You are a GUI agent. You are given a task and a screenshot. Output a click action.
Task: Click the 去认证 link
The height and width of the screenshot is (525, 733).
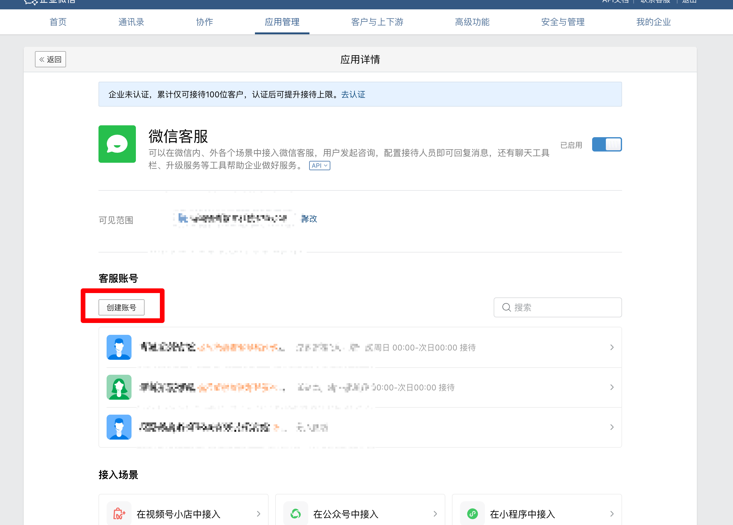tap(353, 94)
